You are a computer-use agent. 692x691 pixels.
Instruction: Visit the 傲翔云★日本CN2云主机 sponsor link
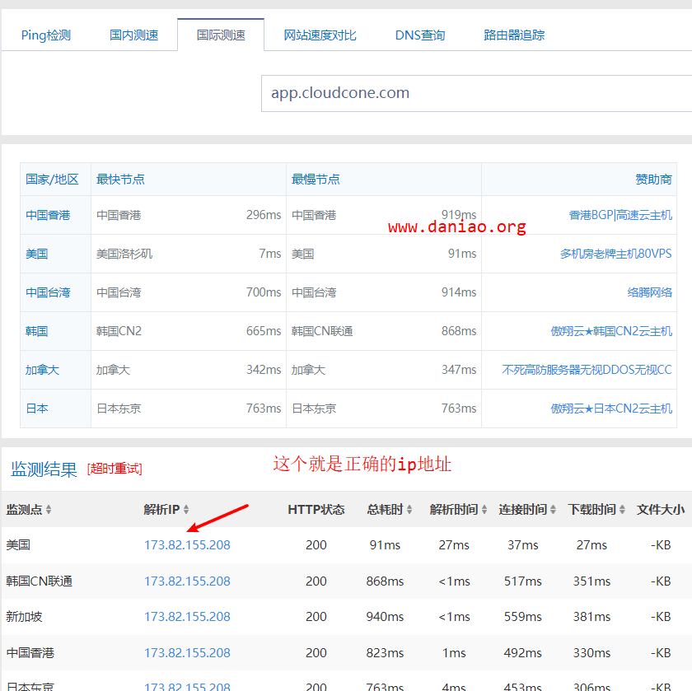tap(611, 409)
